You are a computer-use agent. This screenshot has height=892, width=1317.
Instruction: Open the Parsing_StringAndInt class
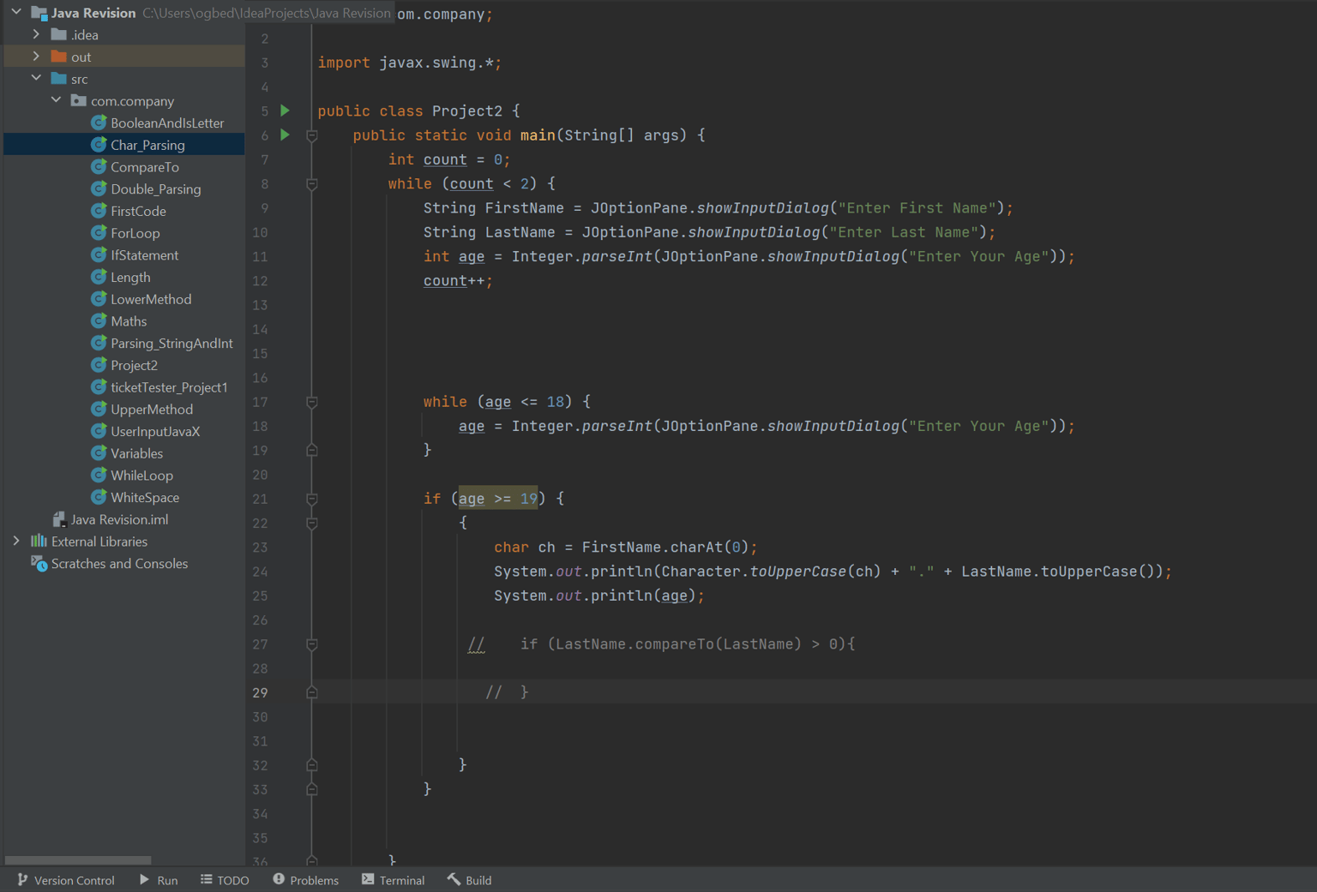171,343
